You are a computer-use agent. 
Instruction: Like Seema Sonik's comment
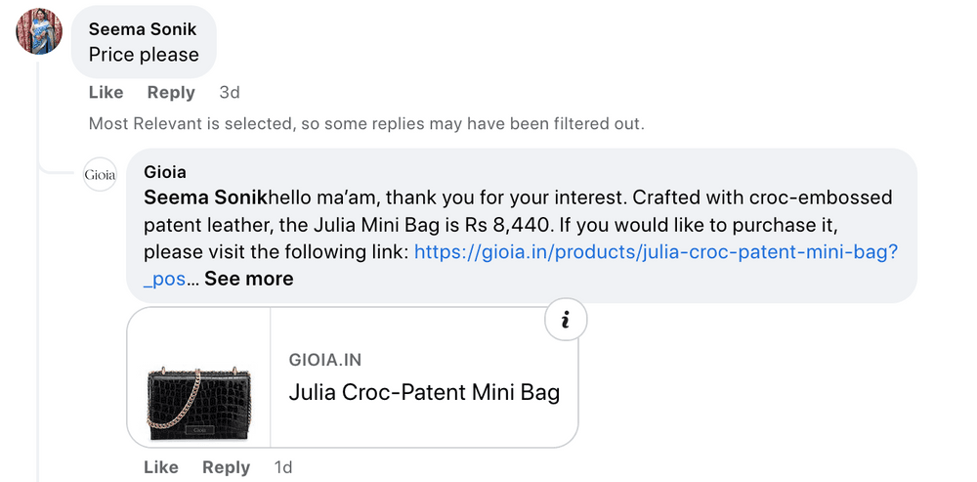tap(106, 93)
